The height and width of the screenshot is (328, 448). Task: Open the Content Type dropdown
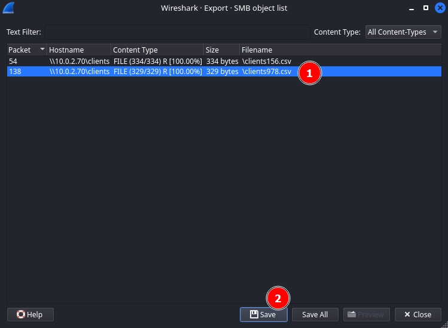(403, 32)
